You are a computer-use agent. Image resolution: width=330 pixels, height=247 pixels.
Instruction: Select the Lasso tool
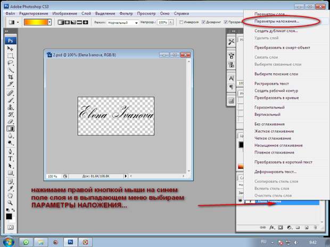(x=10, y=63)
